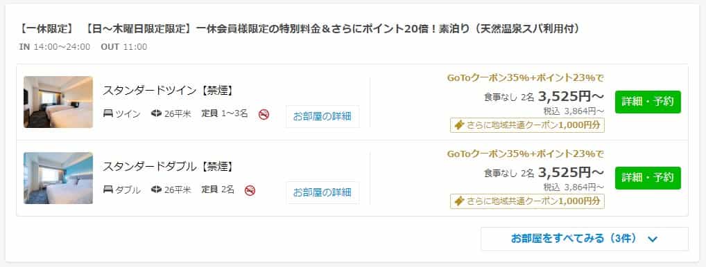Click 詳細・予約 for the Standard Double room

point(648,178)
